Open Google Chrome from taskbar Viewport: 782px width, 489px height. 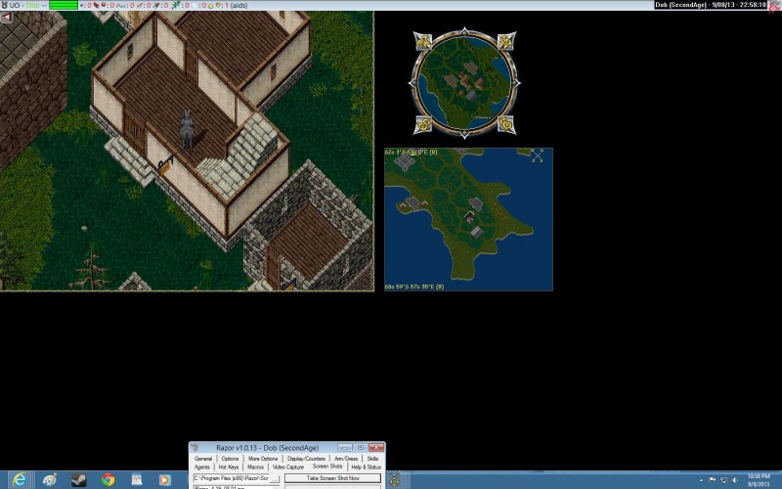coord(108,480)
